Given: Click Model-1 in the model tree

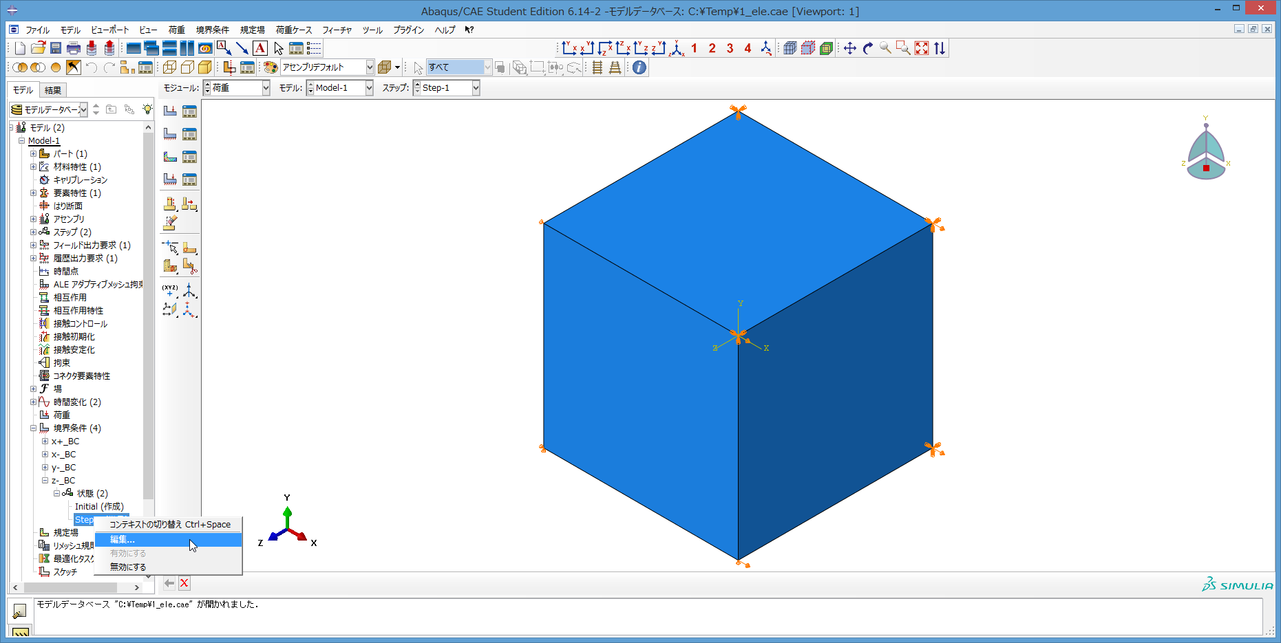Looking at the screenshot, I should [44, 141].
